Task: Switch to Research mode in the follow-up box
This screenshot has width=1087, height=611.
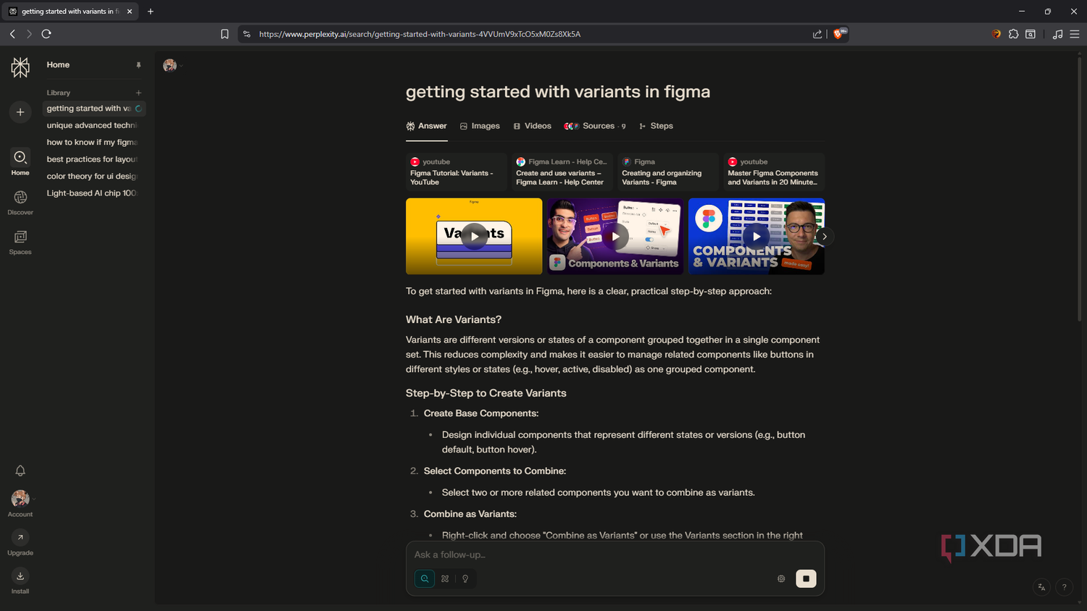Action: point(445,578)
